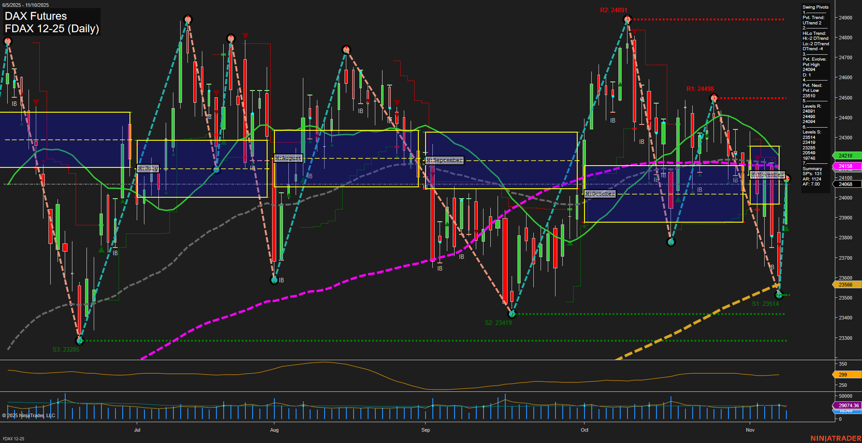Click the S1 pivot dot near 23514
The image size is (862, 443).
tap(780, 295)
